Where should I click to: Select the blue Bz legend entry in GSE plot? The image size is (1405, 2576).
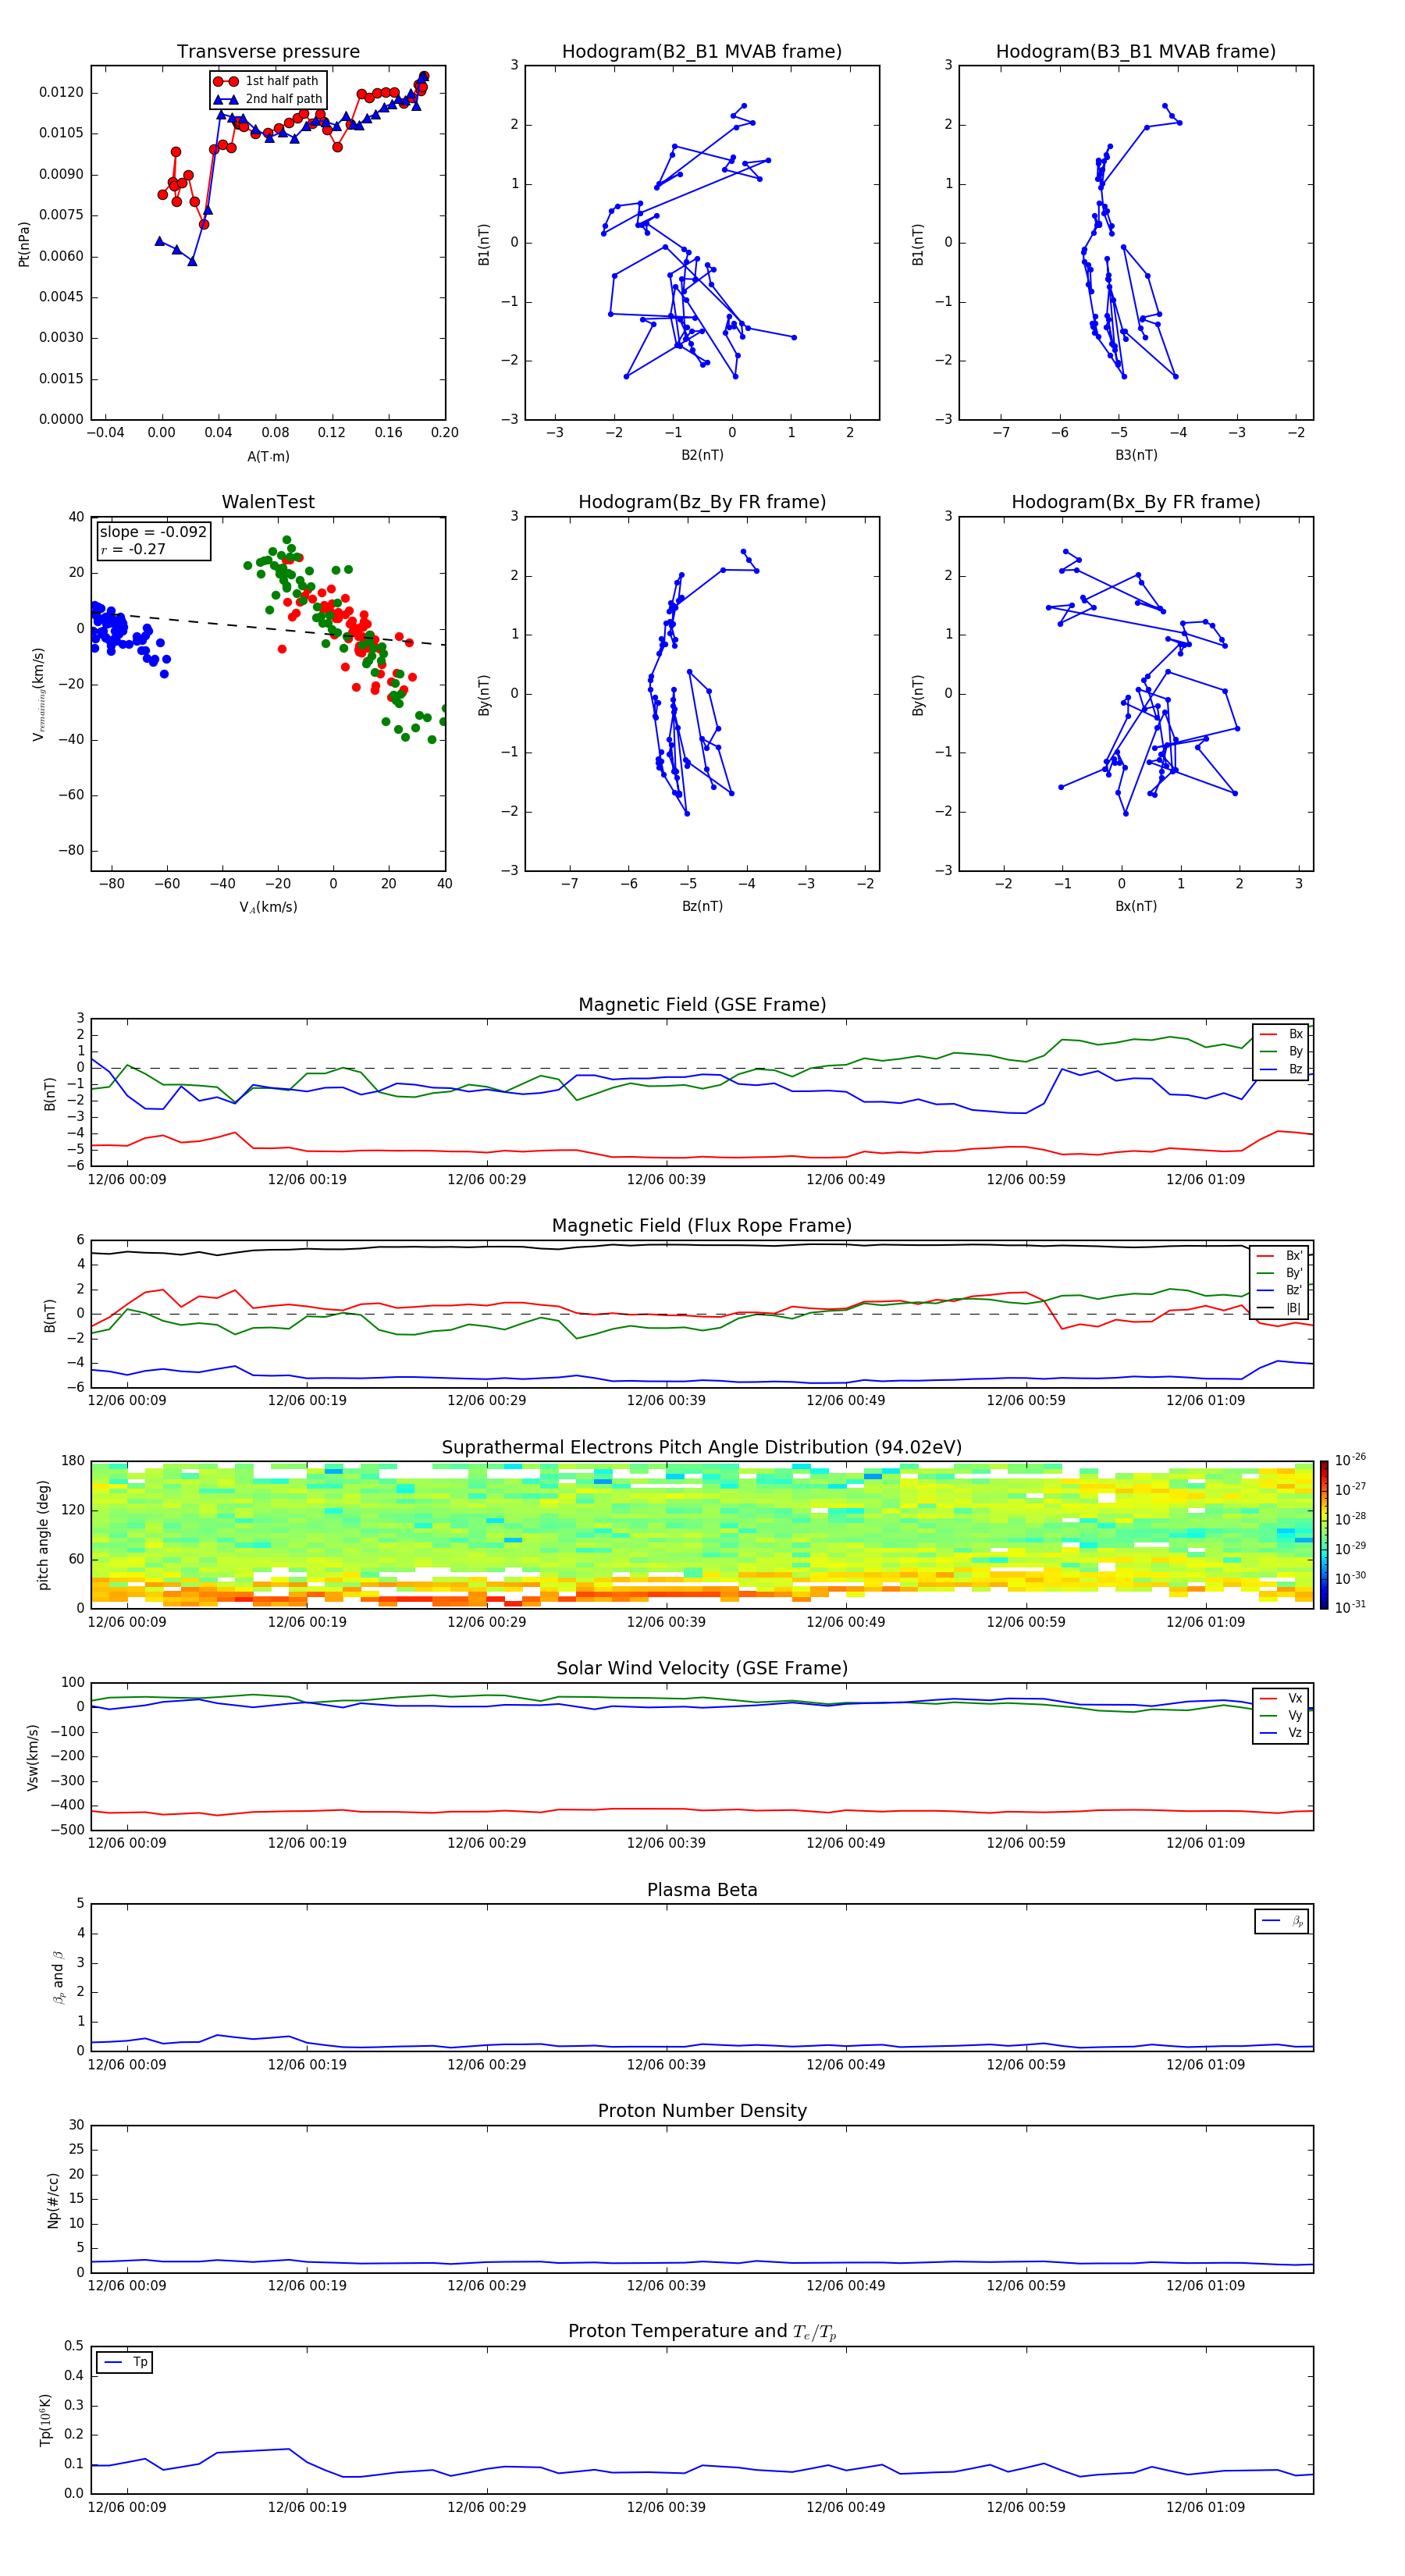click(x=1281, y=1069)
